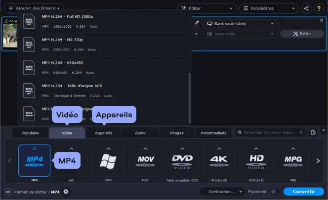Open the Paramètres dropdown menu
This screenshot has width=328, height=200.
[269, 8]
